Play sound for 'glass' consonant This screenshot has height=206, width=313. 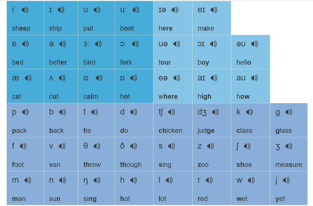289,112
